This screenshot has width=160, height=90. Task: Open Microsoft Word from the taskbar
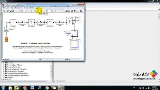pos(32,88)
